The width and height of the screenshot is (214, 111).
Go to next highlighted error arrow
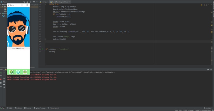(x=211, y=5)
